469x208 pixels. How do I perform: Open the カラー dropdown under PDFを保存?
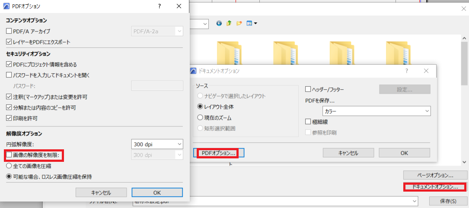[376, 111]
